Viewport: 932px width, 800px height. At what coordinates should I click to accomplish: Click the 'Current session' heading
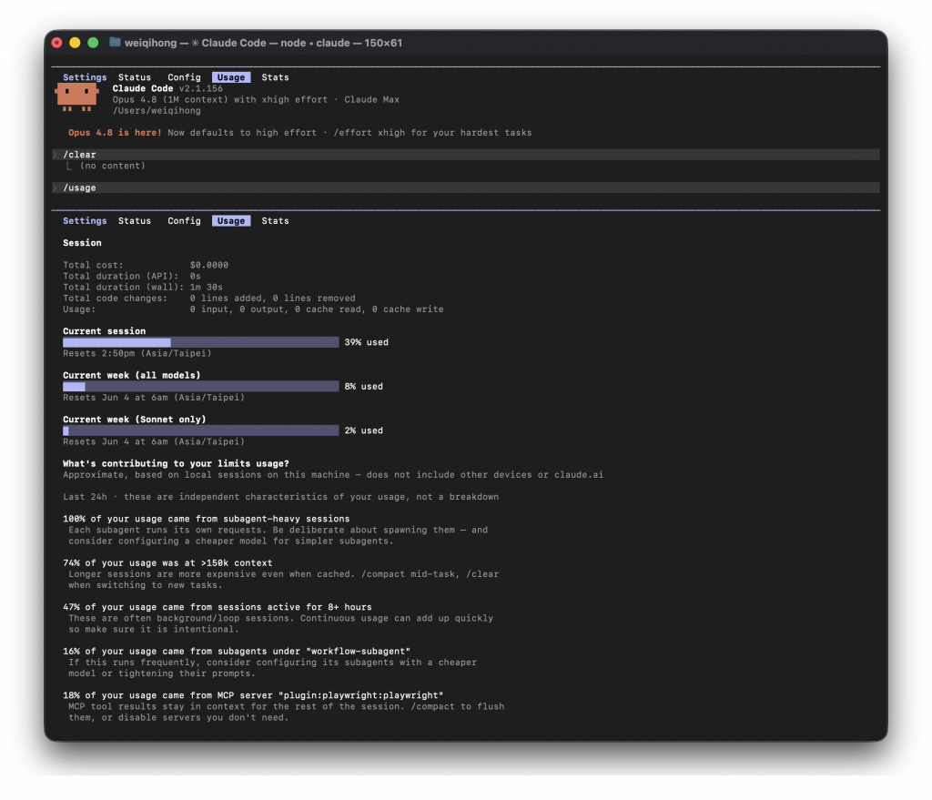click(x=104, y=331)
